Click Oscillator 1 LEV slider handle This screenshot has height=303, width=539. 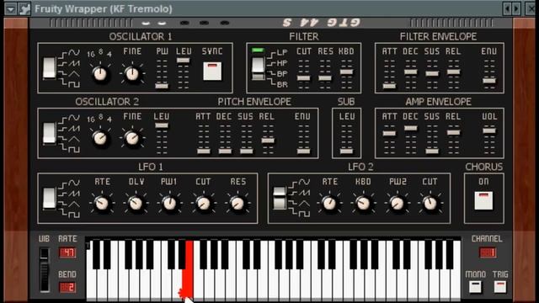pyautogui.click(x=184, y=60)
